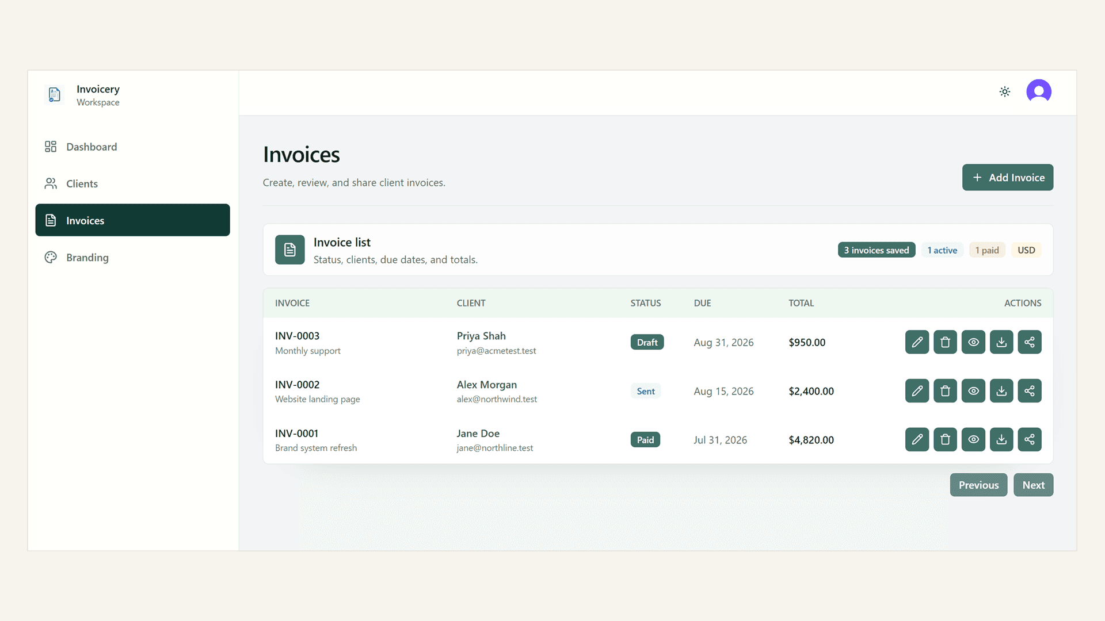Image resolution: width=1105 pixels, height=621 pixels.
Task: Click the '3 invoices saved' badge
Action: [877, 250]
